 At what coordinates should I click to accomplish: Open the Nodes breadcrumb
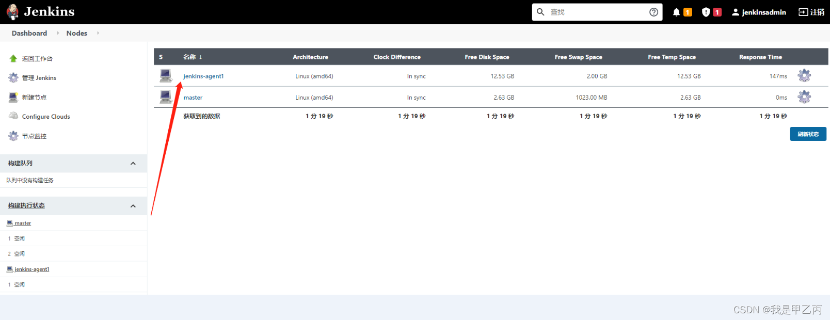coord(77,33)
